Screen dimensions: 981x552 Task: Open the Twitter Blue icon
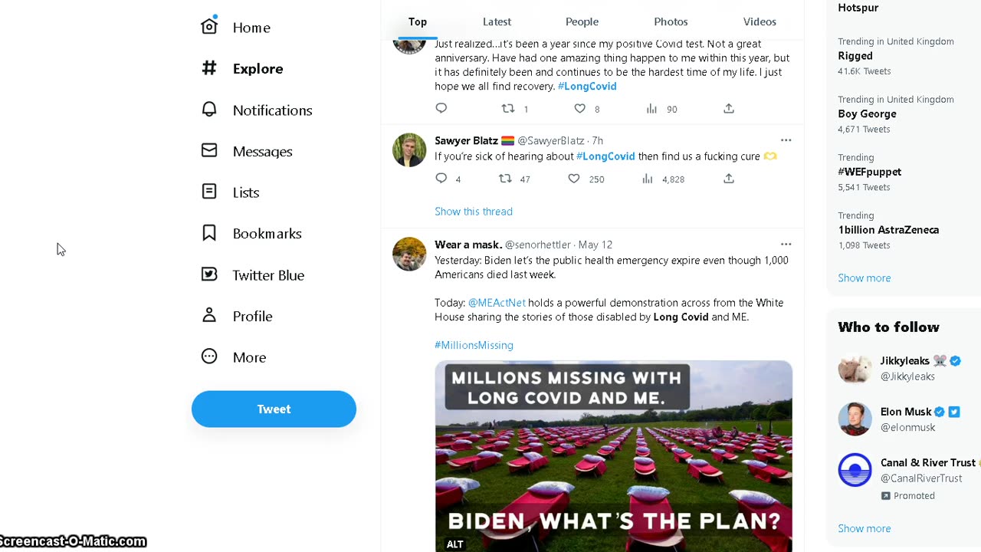(209, 274)
